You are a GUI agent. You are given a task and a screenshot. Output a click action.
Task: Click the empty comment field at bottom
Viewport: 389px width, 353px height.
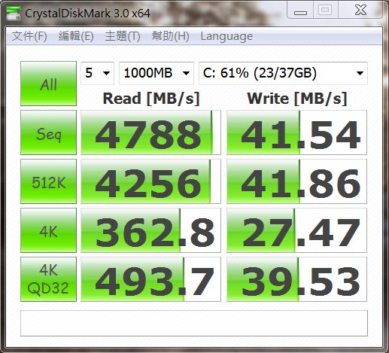click(194, 324)
